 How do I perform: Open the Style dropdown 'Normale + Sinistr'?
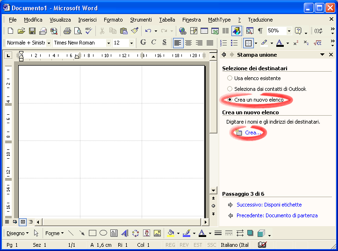tap(49, 43)
